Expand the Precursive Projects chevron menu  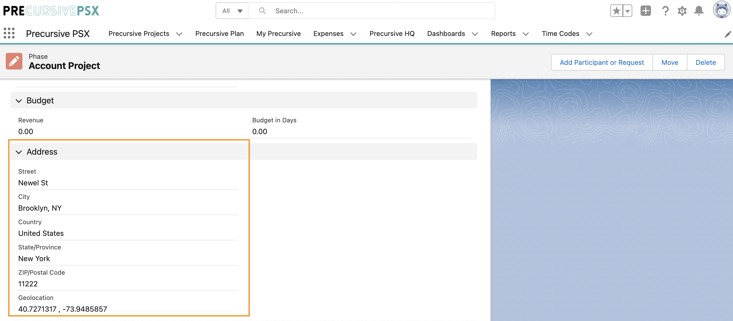tap(179, 34)
